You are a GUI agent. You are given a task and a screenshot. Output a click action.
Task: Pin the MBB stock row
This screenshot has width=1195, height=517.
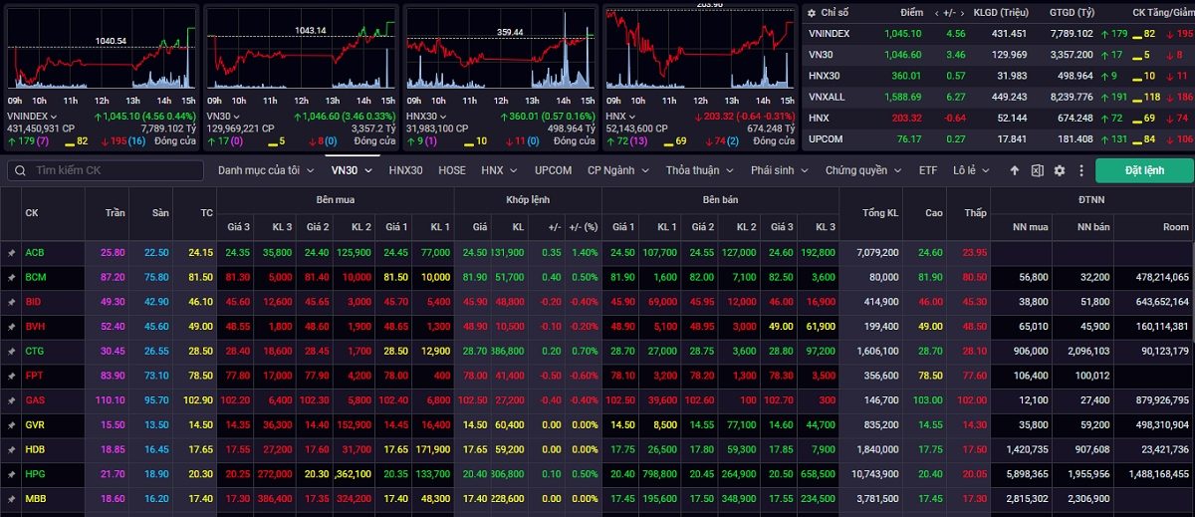11,498
